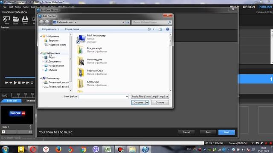Refresh the Add Content folder location
The height and width of the screenshot is (153, 273).
128,23
